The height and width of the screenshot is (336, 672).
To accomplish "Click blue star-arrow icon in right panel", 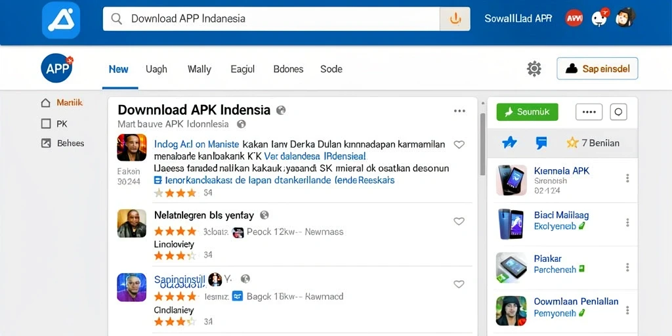I will click(x=509, y=142).
